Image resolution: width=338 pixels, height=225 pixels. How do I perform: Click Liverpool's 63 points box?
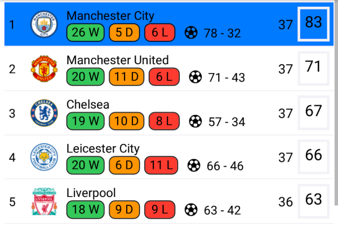click(x=313, y=201)
